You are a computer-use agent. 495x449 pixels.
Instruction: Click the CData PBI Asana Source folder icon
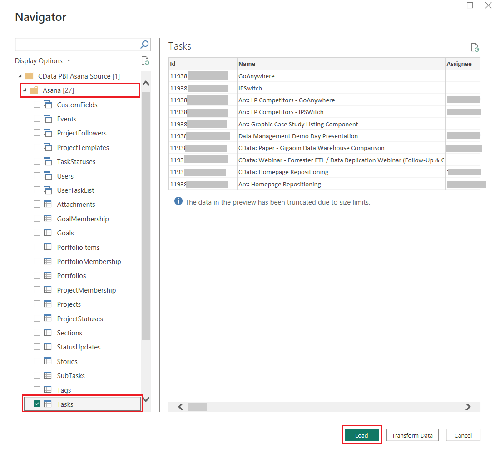(x=29, y=76)
